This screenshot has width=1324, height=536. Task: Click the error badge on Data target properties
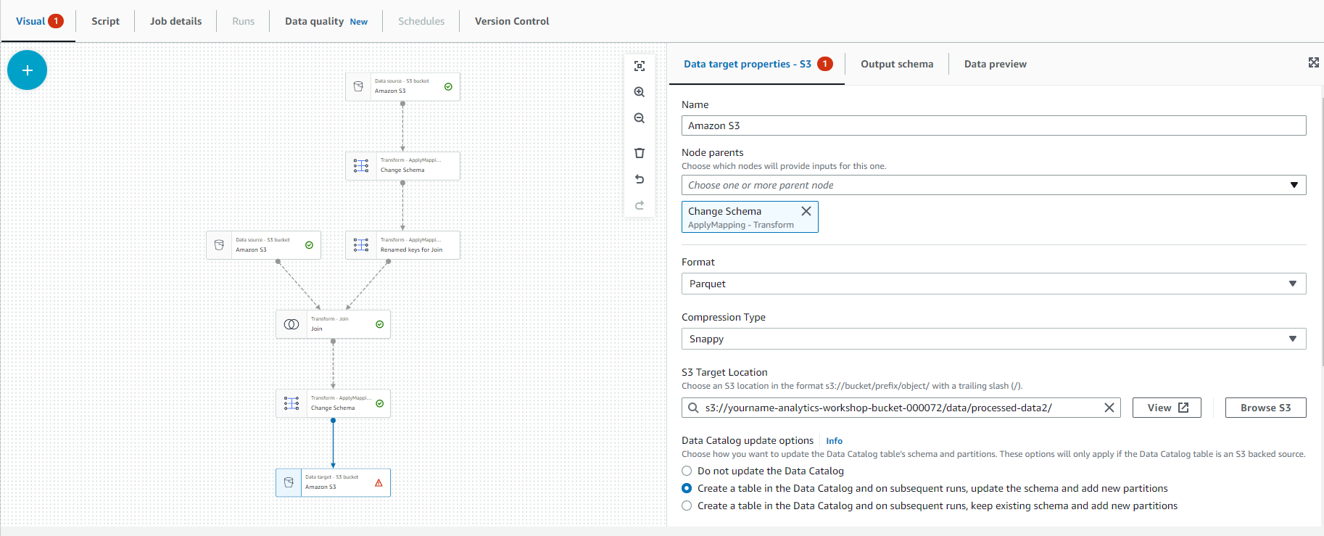click(x=825, y=64)
